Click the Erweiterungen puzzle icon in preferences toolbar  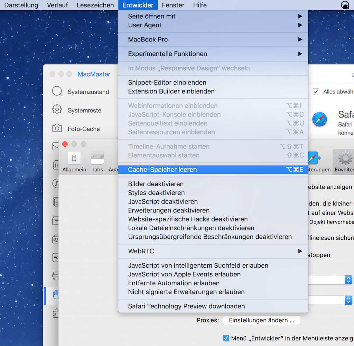(x=314, y=158)
